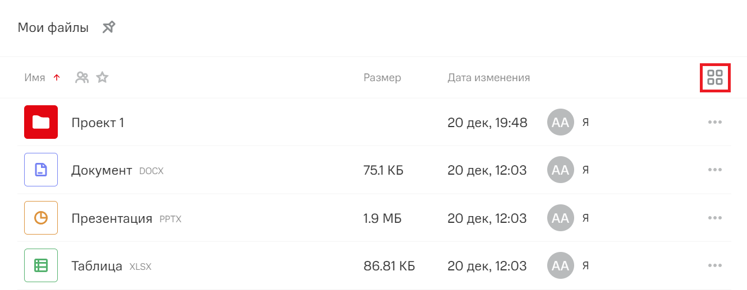This screenshot has height=290, width=747.
Task: Open more options for Документ
Action: (x=714, y=170)
